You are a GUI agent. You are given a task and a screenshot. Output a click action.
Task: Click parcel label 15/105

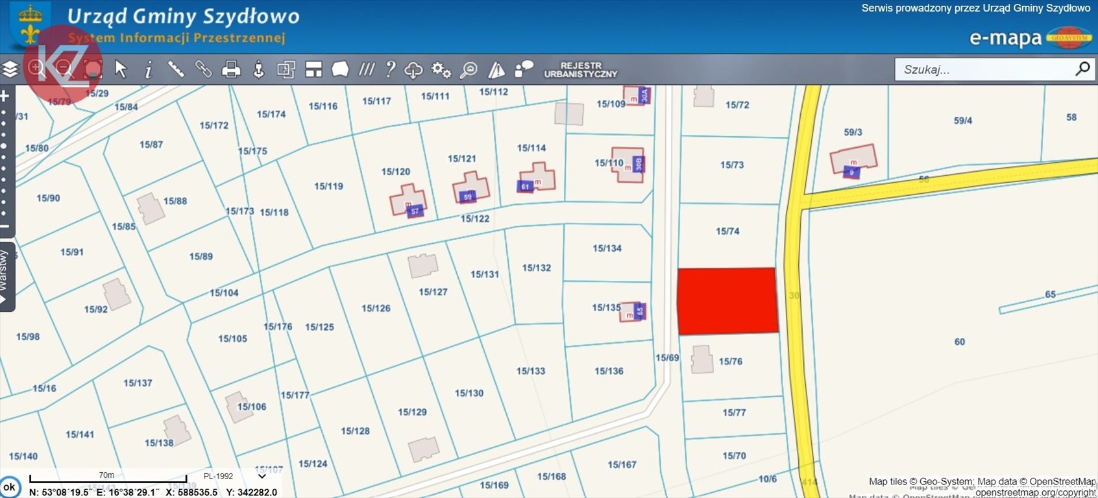pos(232,338)
